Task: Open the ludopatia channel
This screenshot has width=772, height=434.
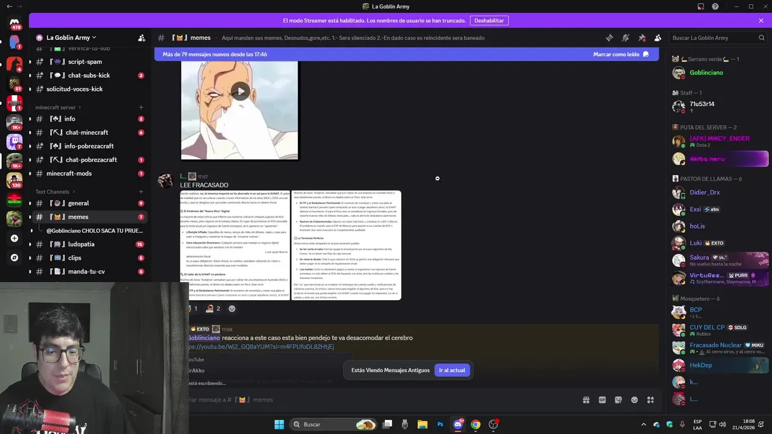Action: pyautogui.click(x=90, y=244)
